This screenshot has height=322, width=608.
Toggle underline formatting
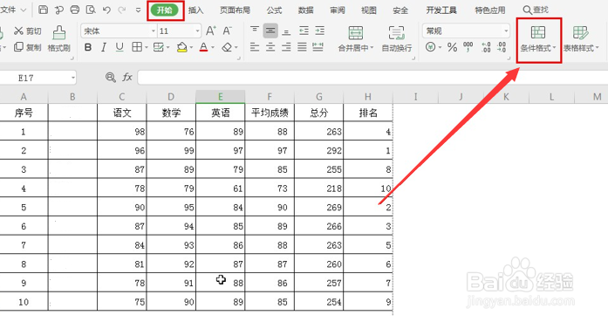tap(120, 47)
